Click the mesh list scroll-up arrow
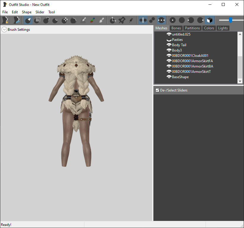Image resolution: width=244 pixels, height=228 pixels. [x=240, y=34]
